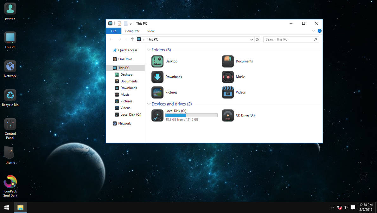Click the Properties quick access toolbar icon
Image resolution: width=377 pixels, height=213 pixels.
119,23
